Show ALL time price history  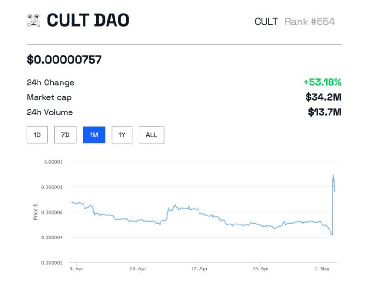pos(152,135)
